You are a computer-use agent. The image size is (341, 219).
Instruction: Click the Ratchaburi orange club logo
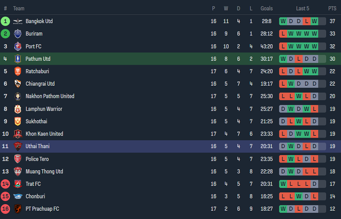click(17, 71)
